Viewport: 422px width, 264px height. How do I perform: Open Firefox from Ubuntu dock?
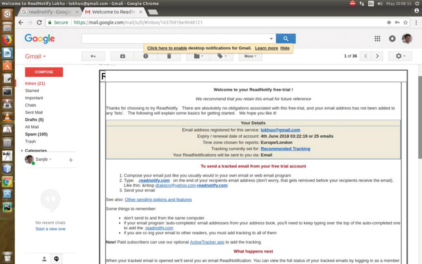(x=7, y=39)
